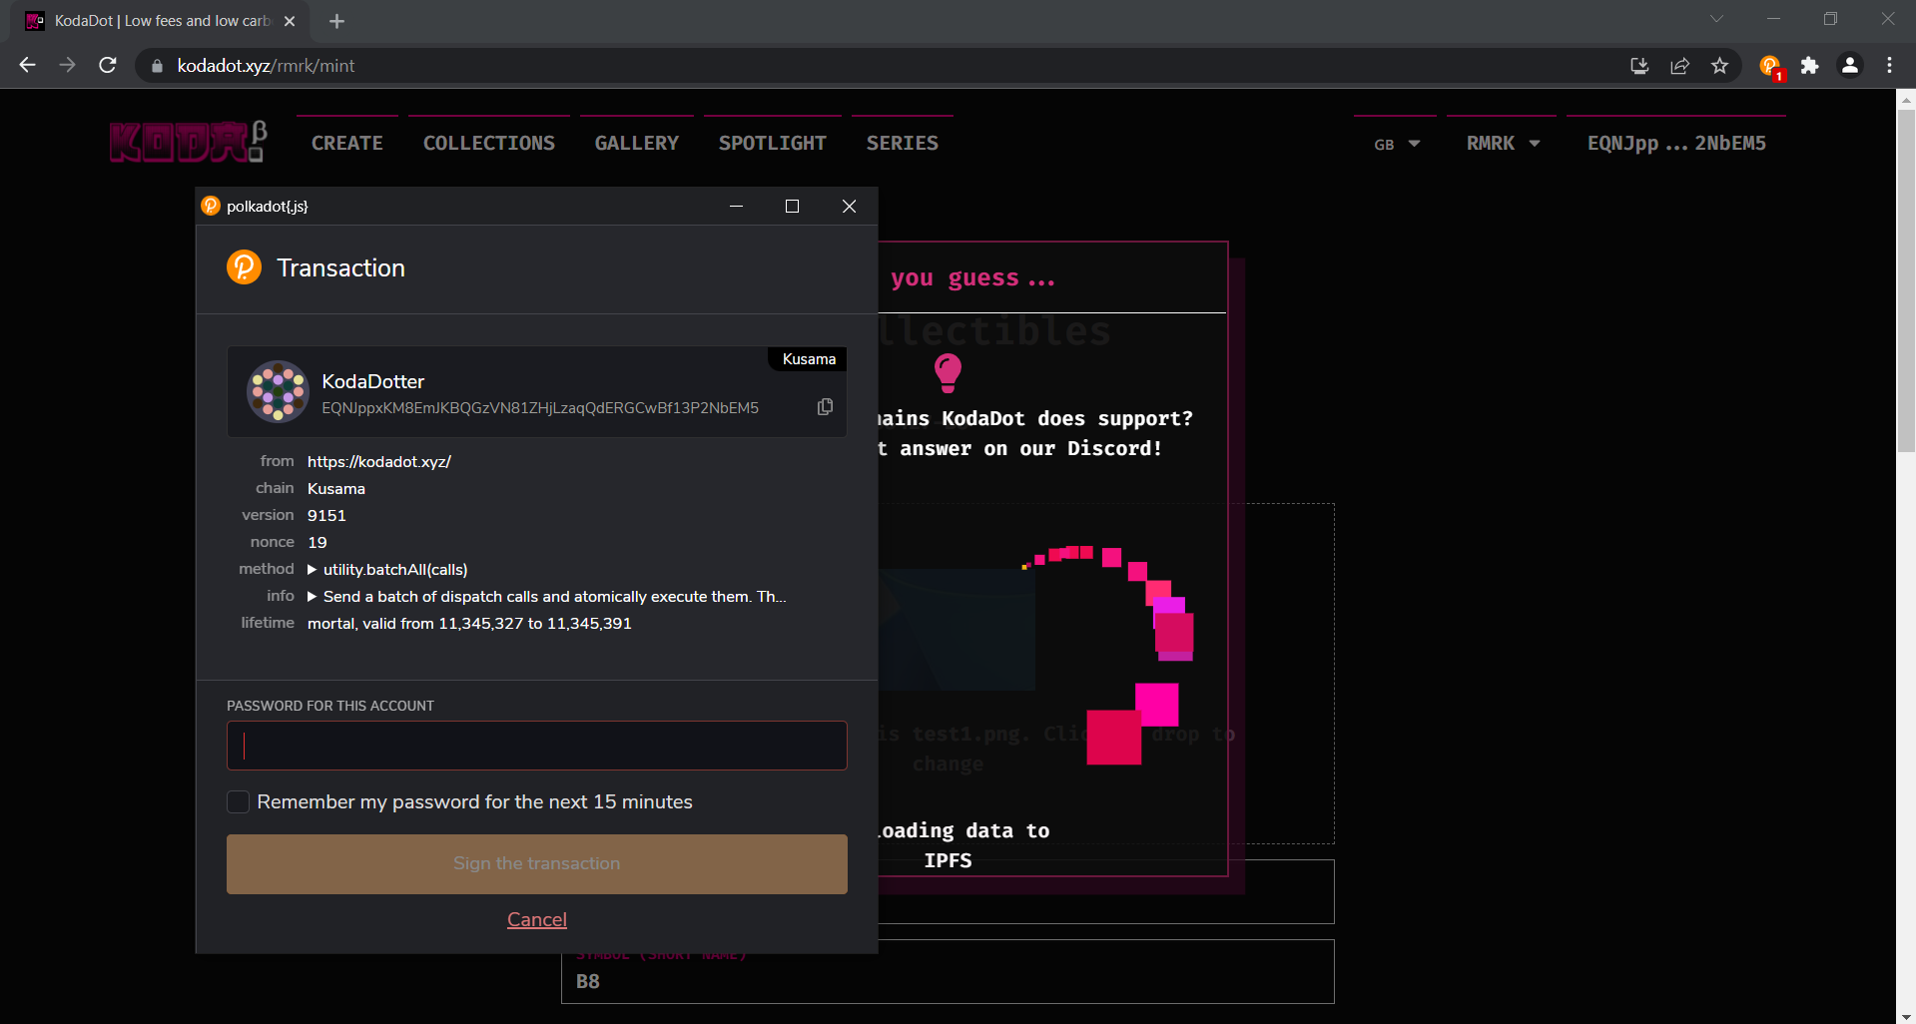Cancel the transaction signing
This screenshot has width=1916, height=1024.
pyautogui.click(x=536, y=919)
